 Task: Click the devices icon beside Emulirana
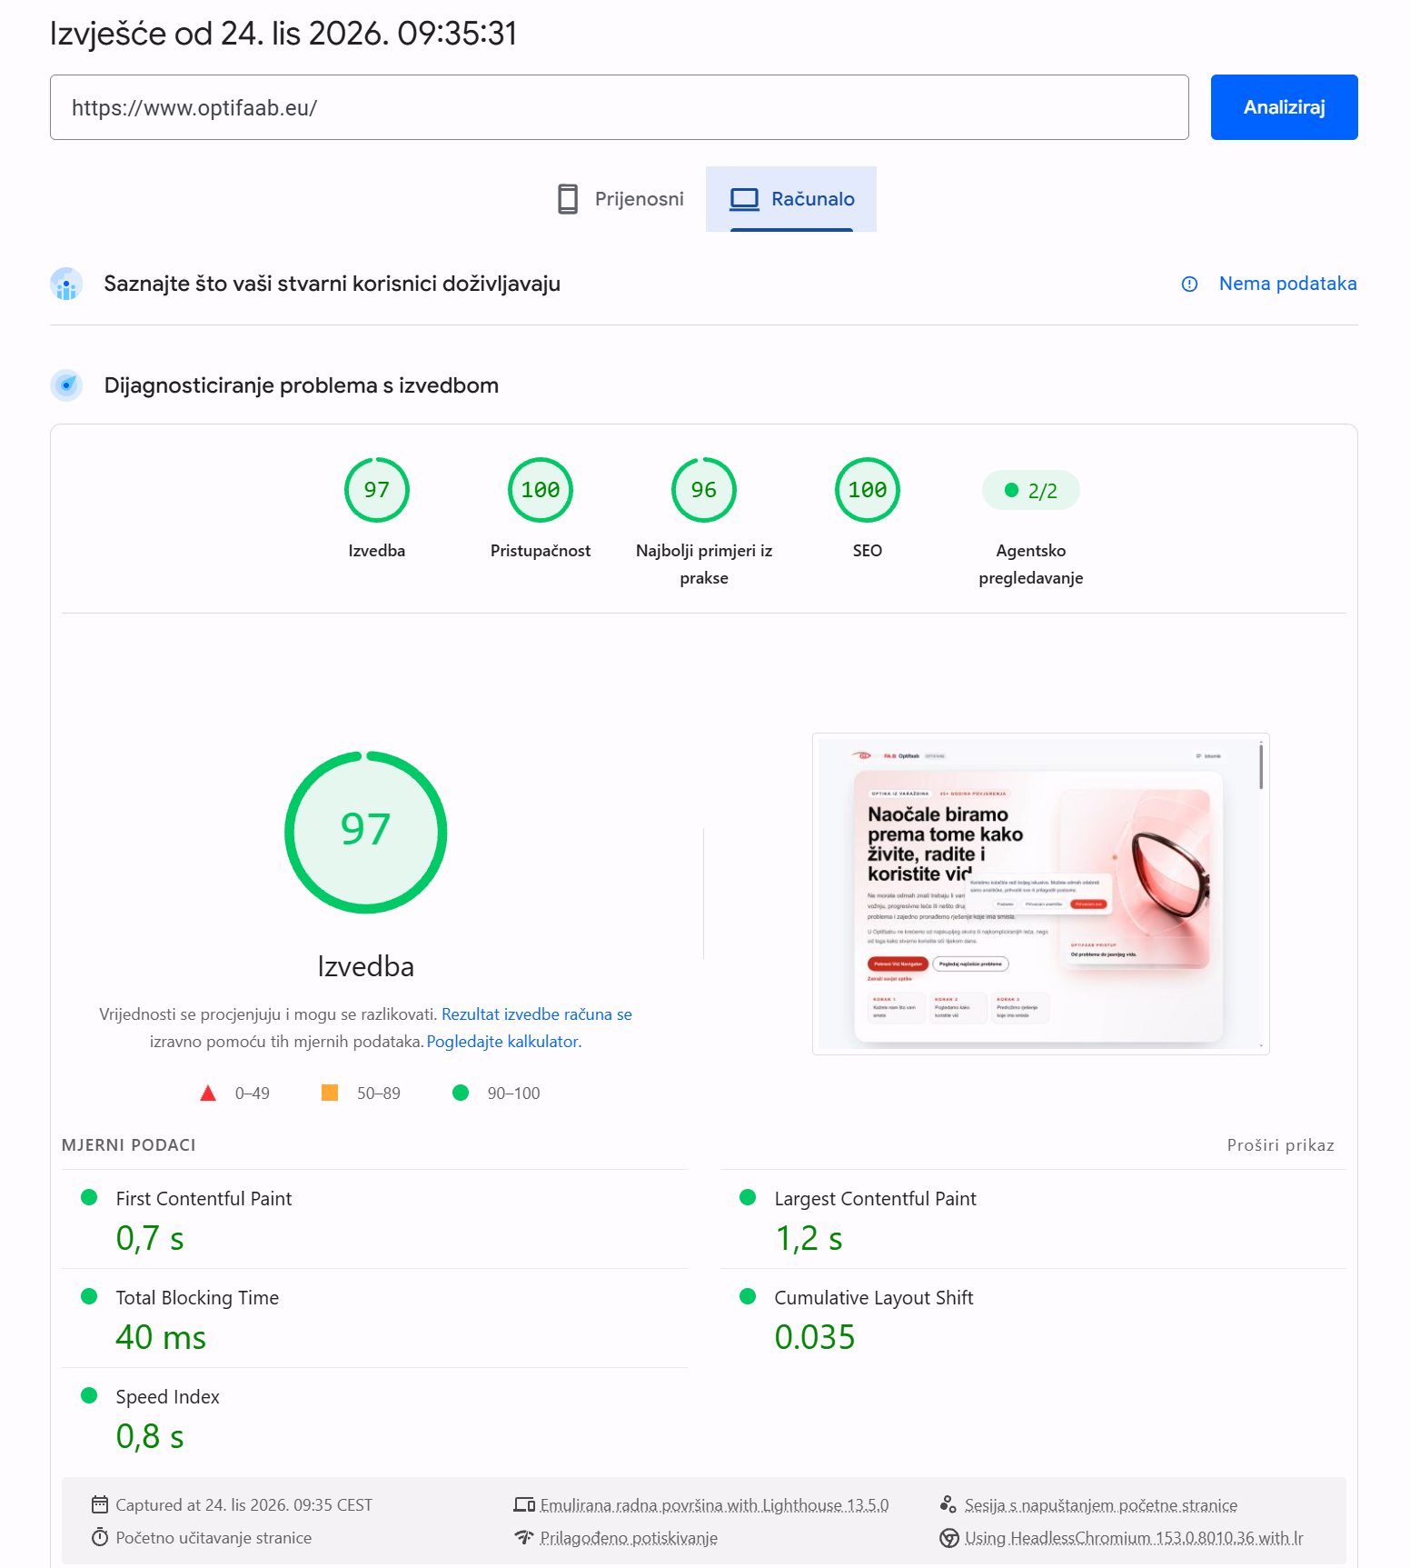[524, 1504]
